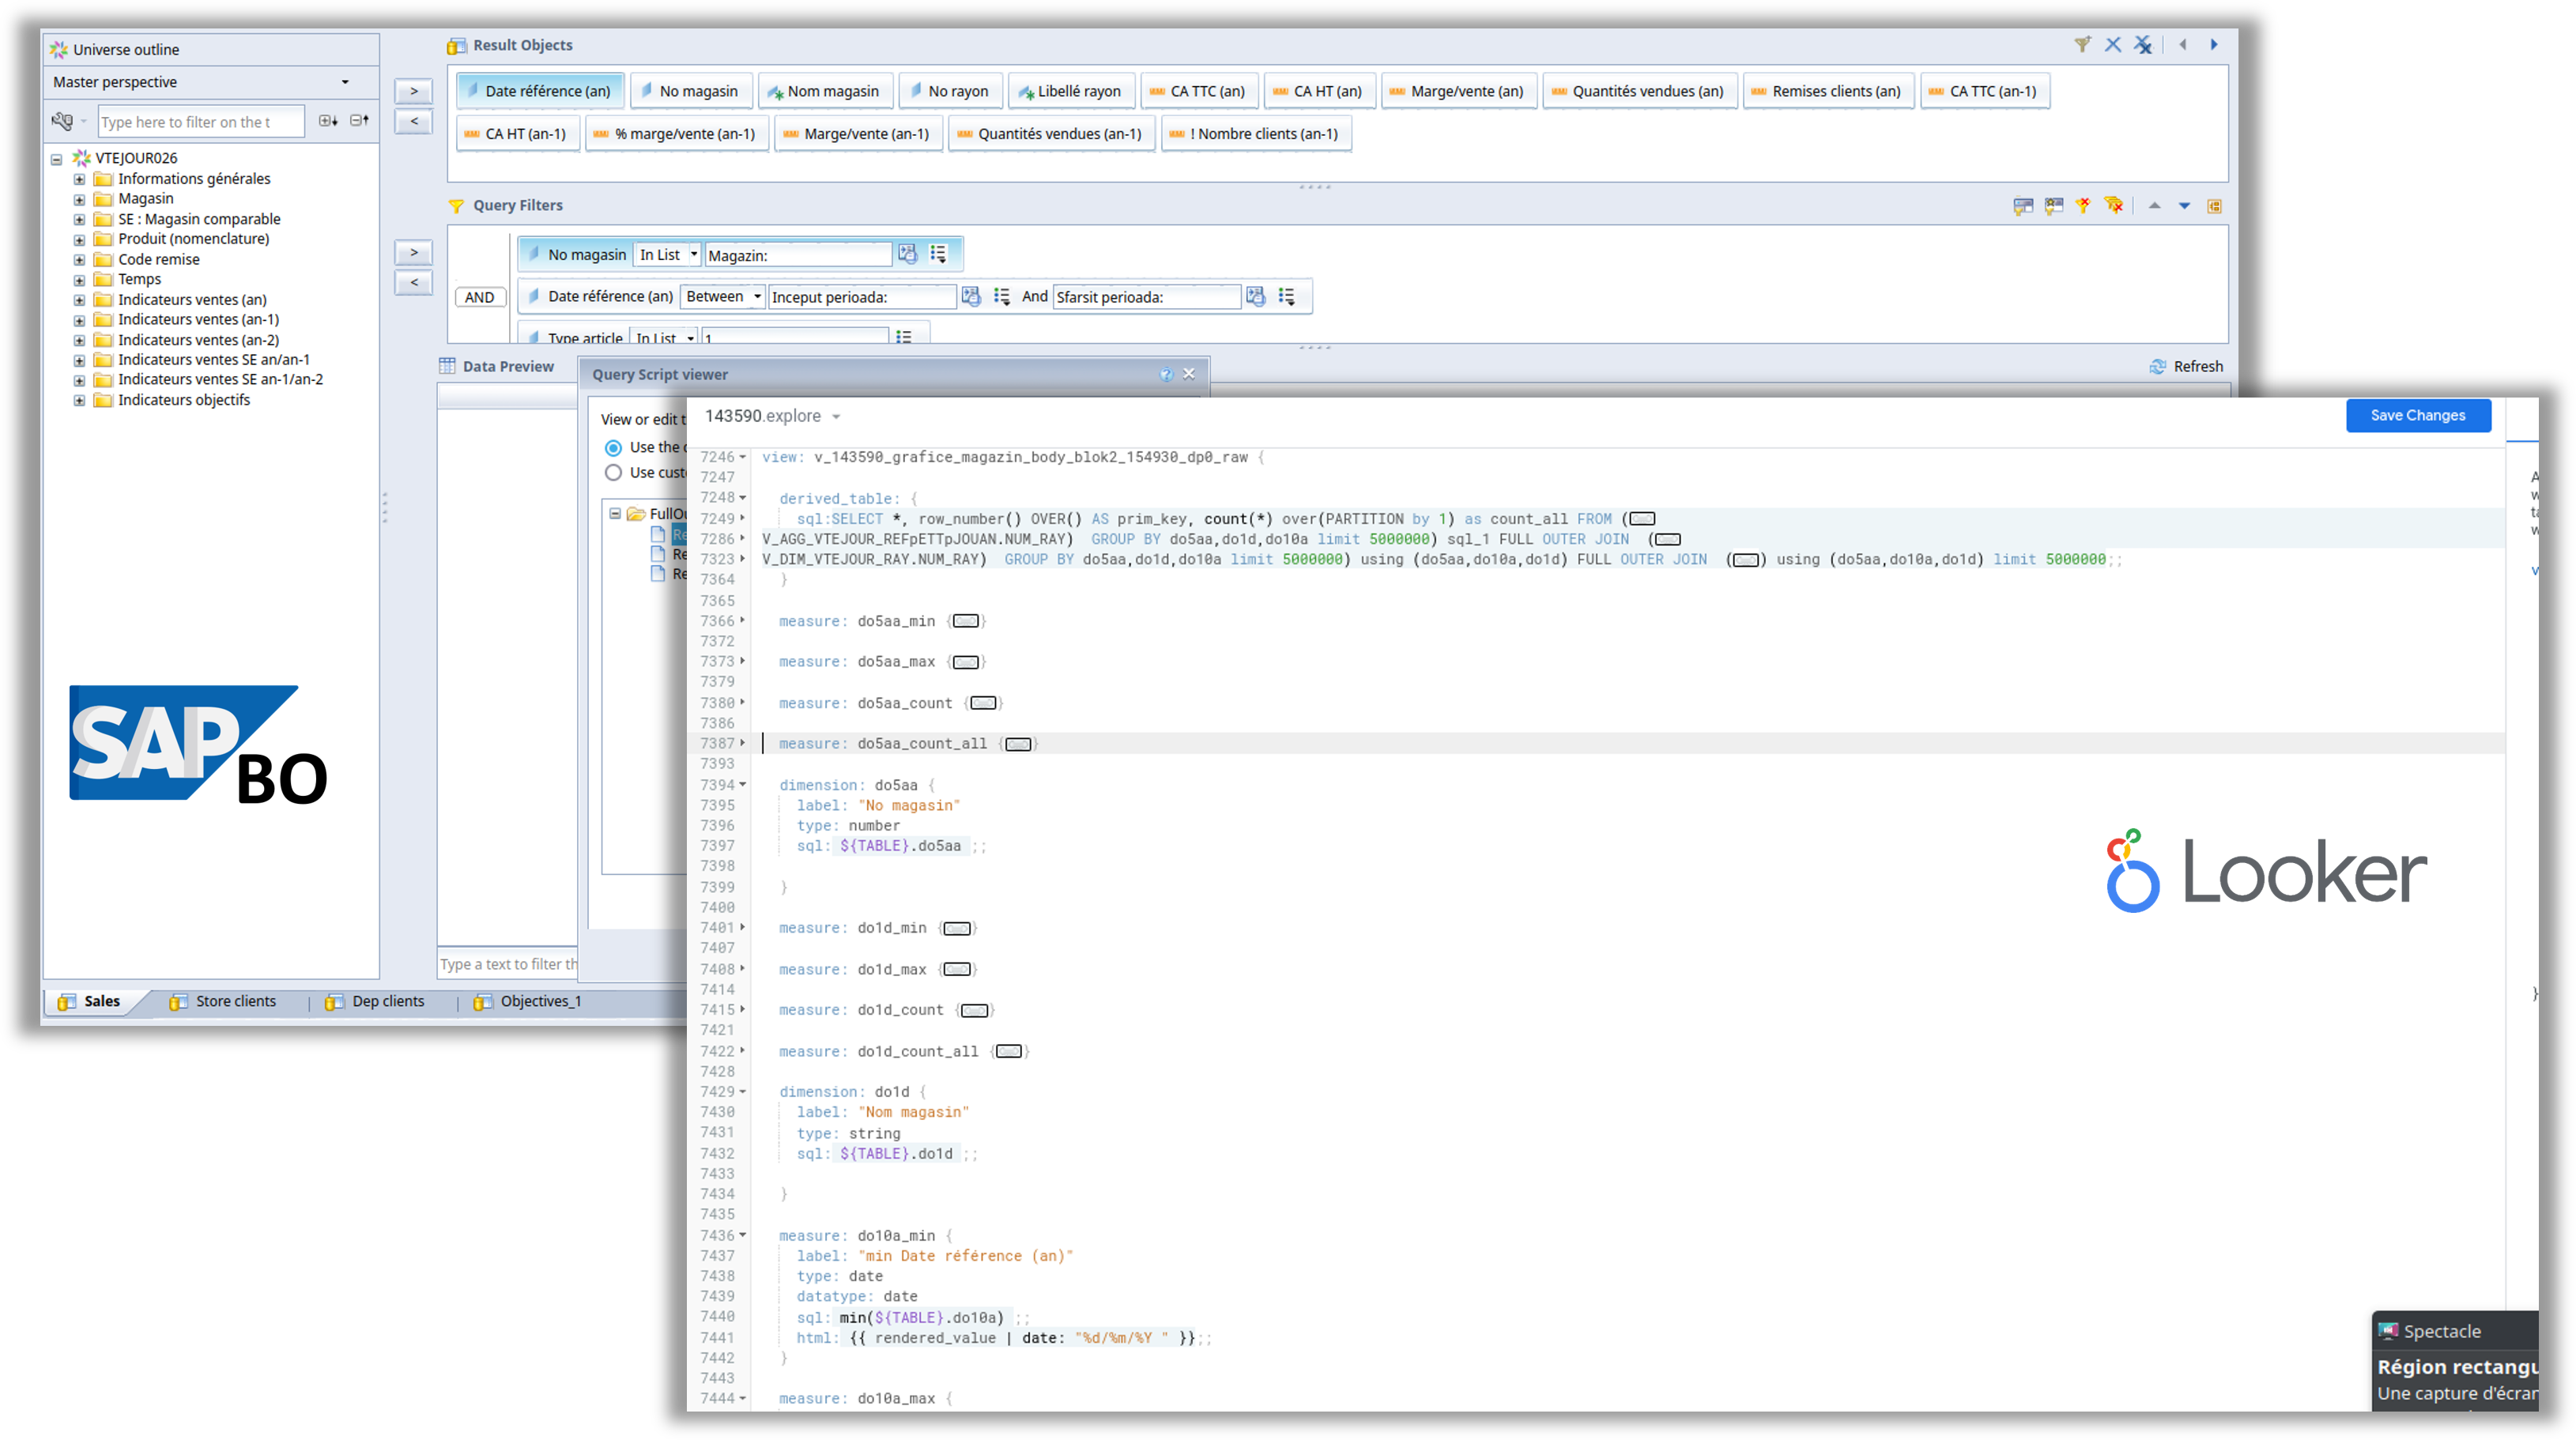Screen dimensions: 2576x1440
Task: Click the universe outline filter text field
Action: click(x=200, y=122)
